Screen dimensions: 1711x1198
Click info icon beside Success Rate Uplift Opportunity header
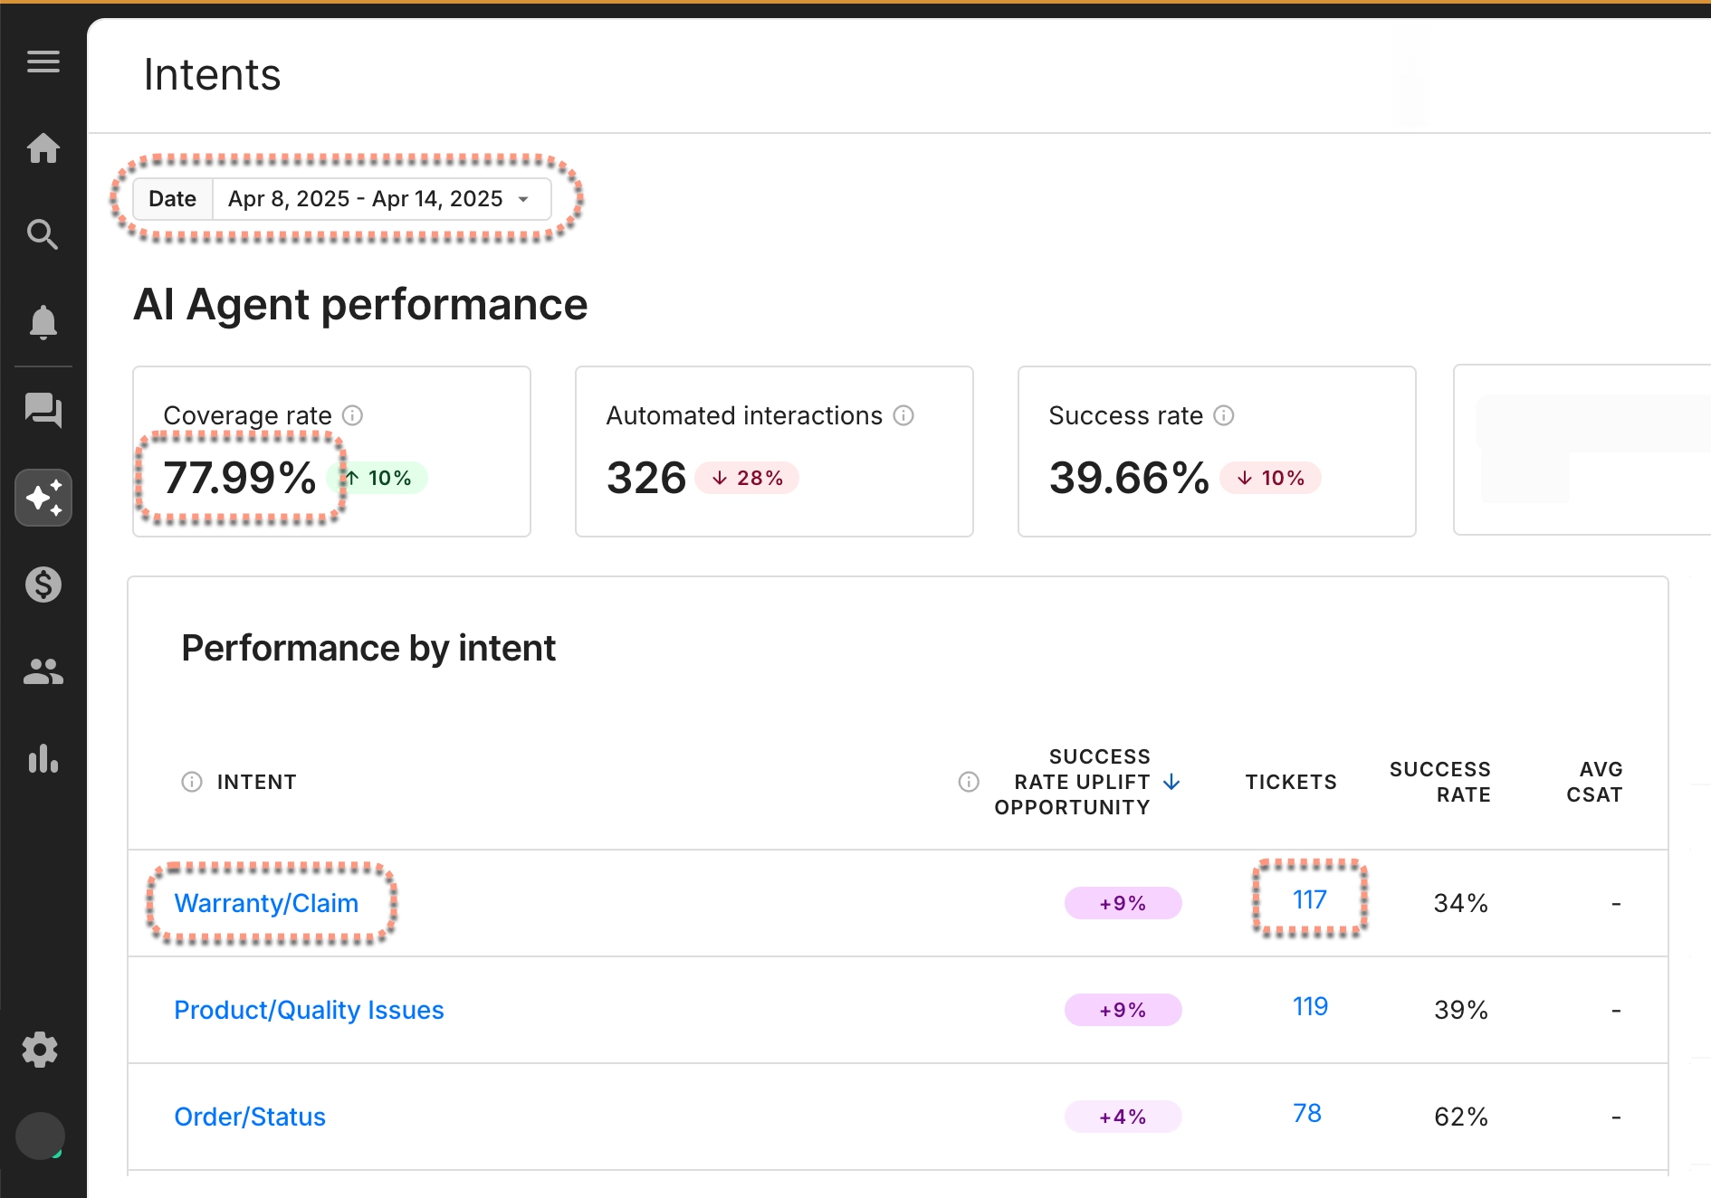pos(969,782)
